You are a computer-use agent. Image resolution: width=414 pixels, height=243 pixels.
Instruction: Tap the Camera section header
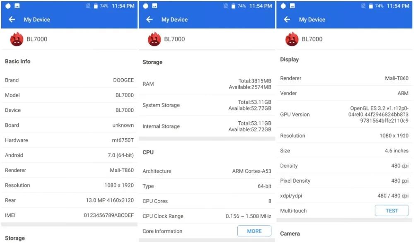tap(290, 233)
